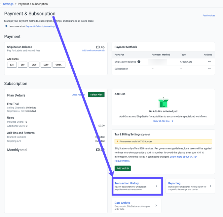Click the arrow next to Show all Add-Ons
223x217 pixels.
[x=172, y=121]
